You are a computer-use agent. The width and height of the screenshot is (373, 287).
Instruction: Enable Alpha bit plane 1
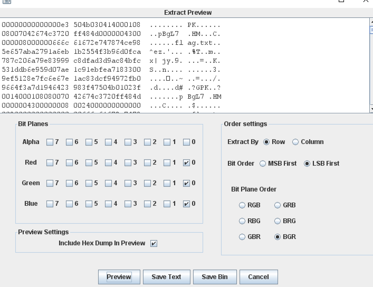[167, 142]
